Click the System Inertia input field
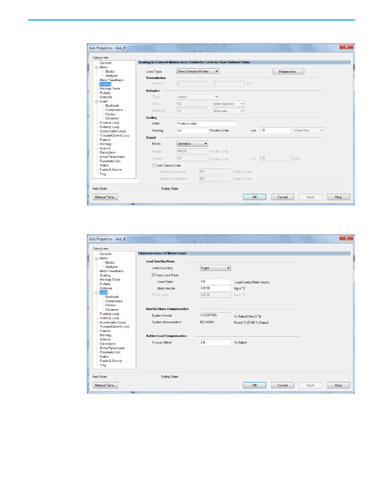383x496 pixels. [215, 315]
